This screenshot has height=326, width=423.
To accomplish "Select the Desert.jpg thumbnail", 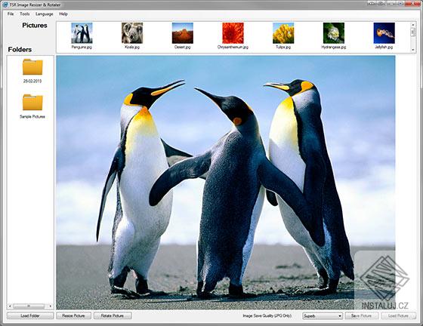I will (183, 33).
